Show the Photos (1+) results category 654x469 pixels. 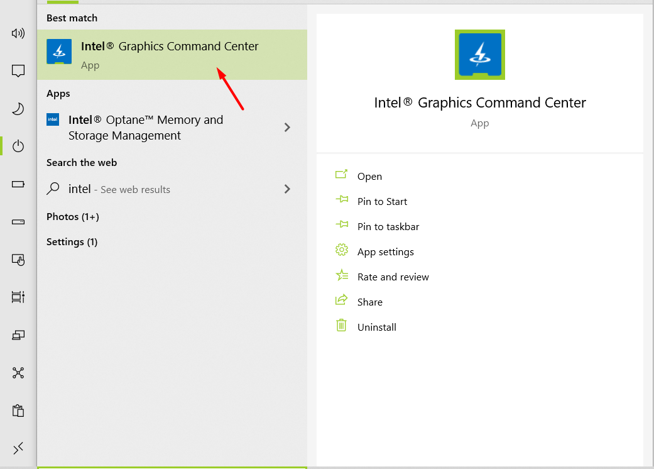point(73,217)
